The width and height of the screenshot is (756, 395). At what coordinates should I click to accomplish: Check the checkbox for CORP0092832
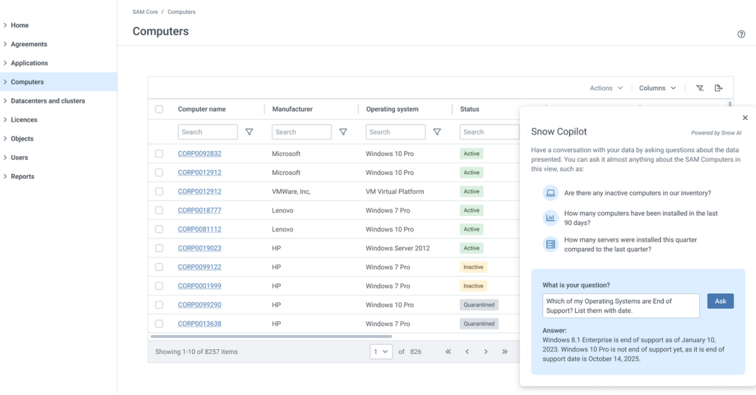[159, 153]
